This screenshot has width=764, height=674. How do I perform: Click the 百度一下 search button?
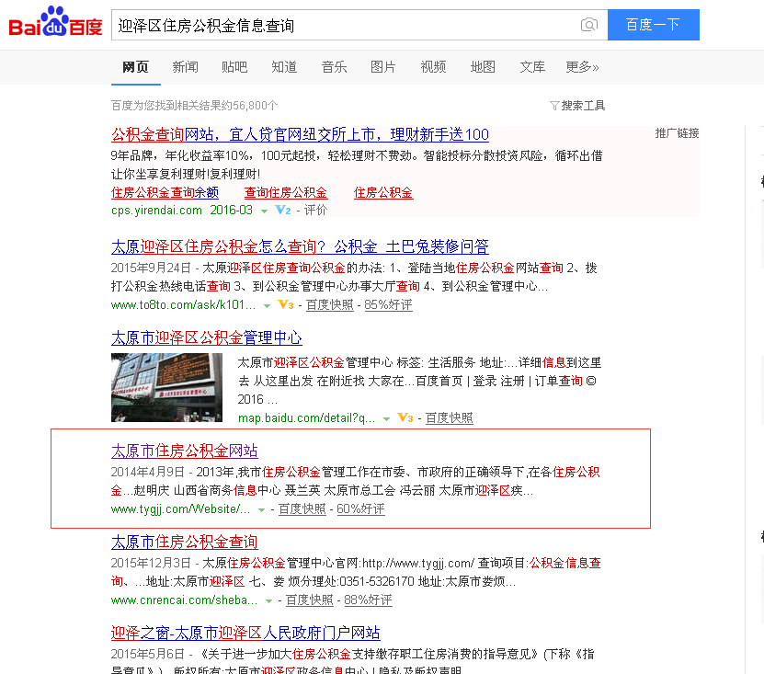pyautogui.click(x=653, y=25)
